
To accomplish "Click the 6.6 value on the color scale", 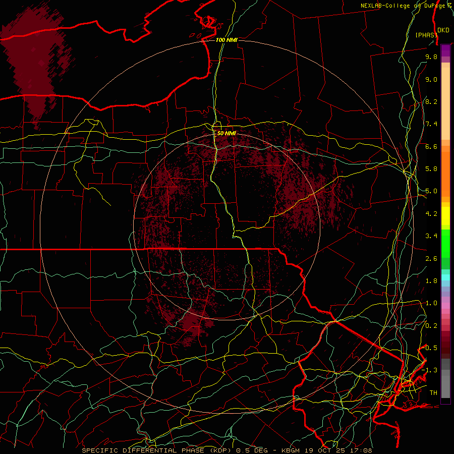I will [x=431, y=146].
